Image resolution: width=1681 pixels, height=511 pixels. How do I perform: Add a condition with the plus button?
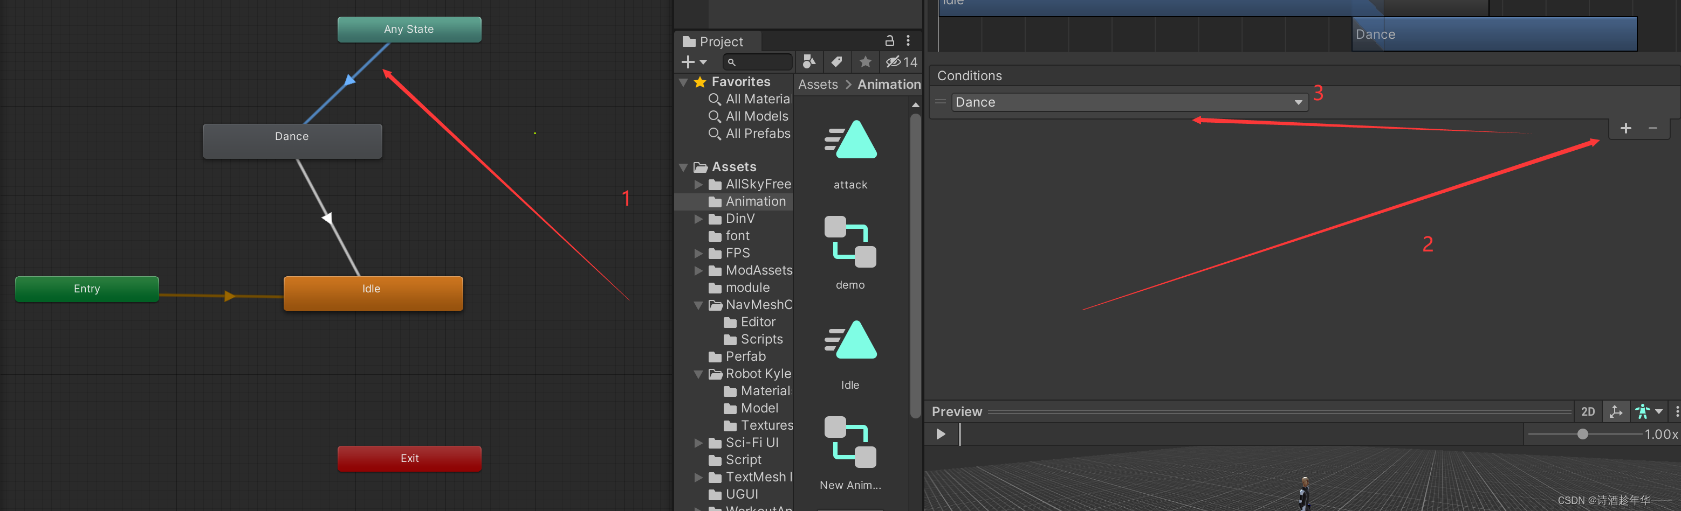pos(1625,128)
